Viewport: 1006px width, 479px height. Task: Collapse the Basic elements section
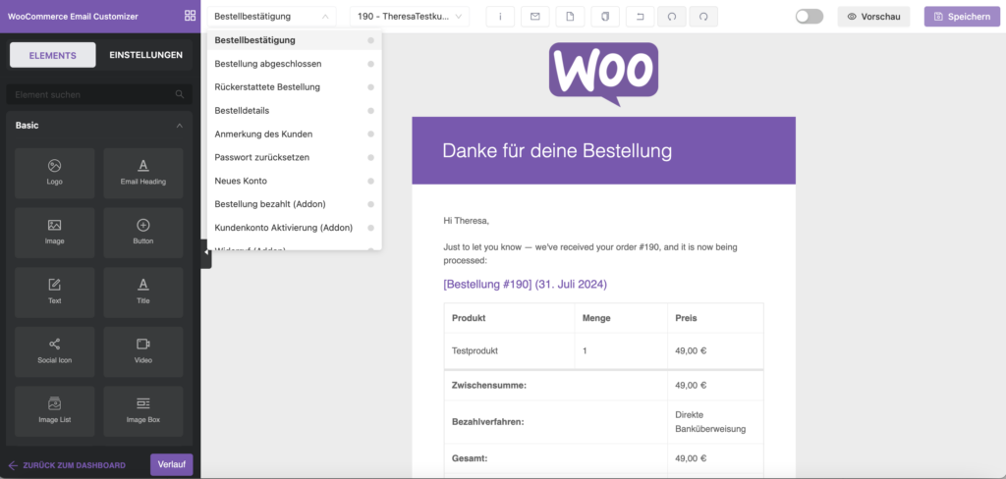tap(180, 126)
